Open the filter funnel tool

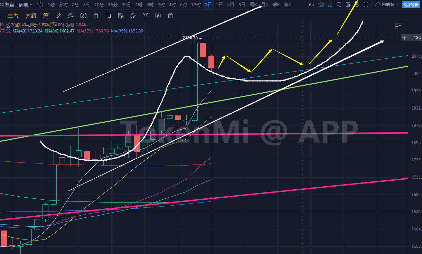click(146, 16)
